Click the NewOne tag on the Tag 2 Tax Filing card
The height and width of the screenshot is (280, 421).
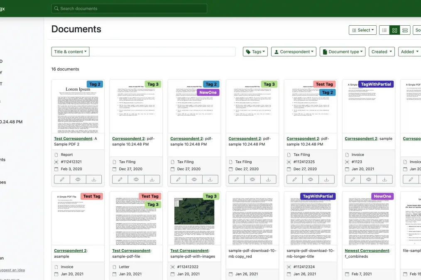tap(208, 92)
